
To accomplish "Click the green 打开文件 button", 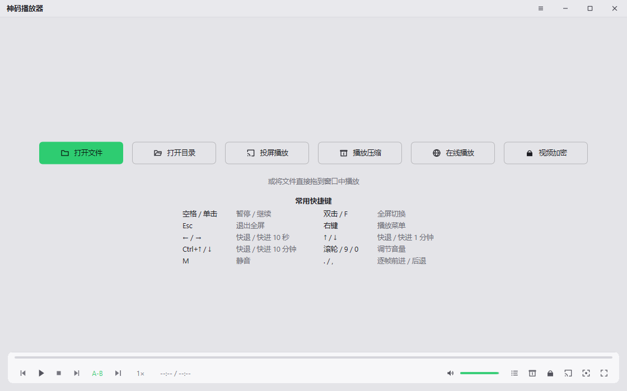I will coord(81,153).
